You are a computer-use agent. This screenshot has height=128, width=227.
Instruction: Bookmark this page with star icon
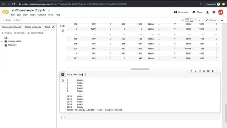pyautogui.click(x=201, y=4)
